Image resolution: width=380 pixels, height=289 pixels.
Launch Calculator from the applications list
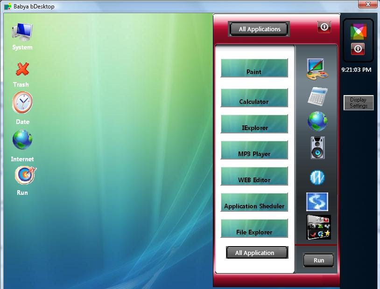pyautogui.click(x=254, y=98)
